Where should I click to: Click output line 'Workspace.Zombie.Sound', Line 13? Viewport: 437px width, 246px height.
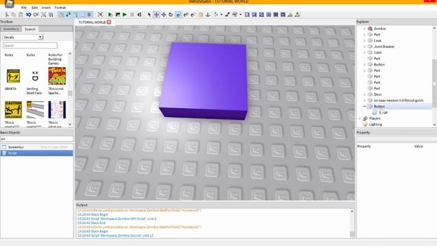115,235
